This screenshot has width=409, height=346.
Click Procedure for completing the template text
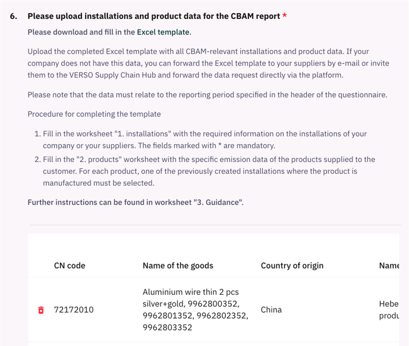click(x=94, y=114)
